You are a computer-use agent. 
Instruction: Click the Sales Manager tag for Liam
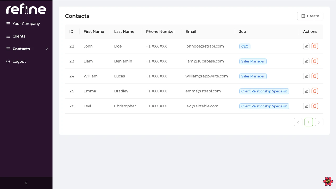253,61
